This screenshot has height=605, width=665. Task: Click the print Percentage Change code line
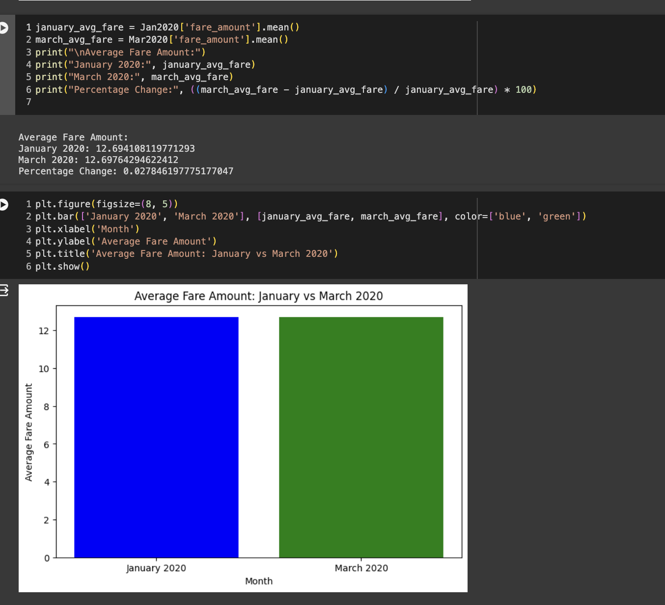286,90
